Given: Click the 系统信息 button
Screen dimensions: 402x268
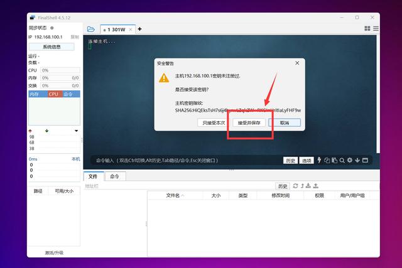Looking at the screenshot, I should (52, 47).
